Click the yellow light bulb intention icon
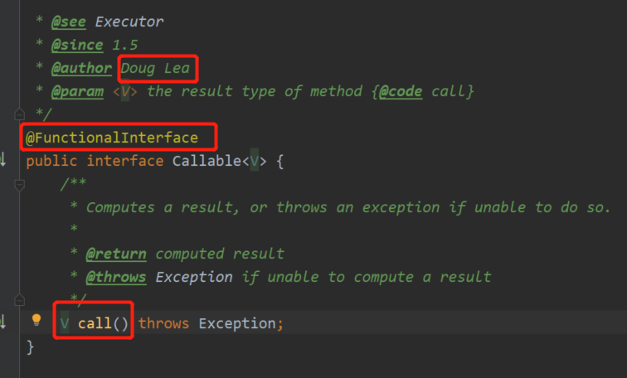The width and height of the screenshot is (627, 378). click(x=36, y=320)
